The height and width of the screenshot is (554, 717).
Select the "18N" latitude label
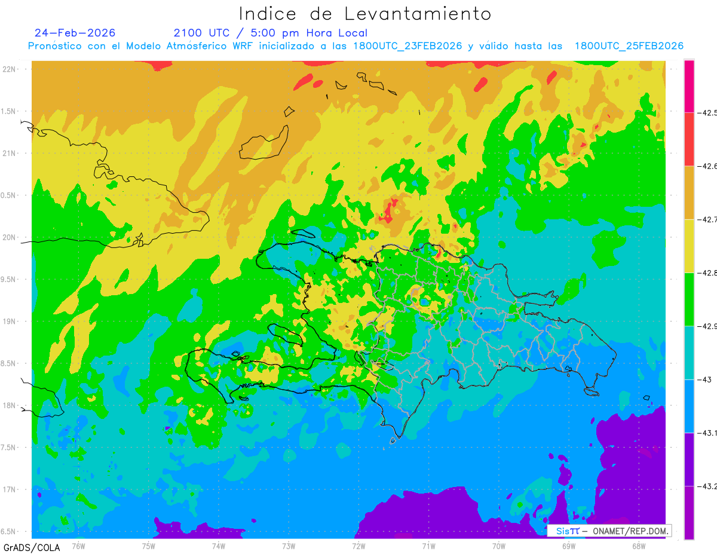[x=10, y=405]
